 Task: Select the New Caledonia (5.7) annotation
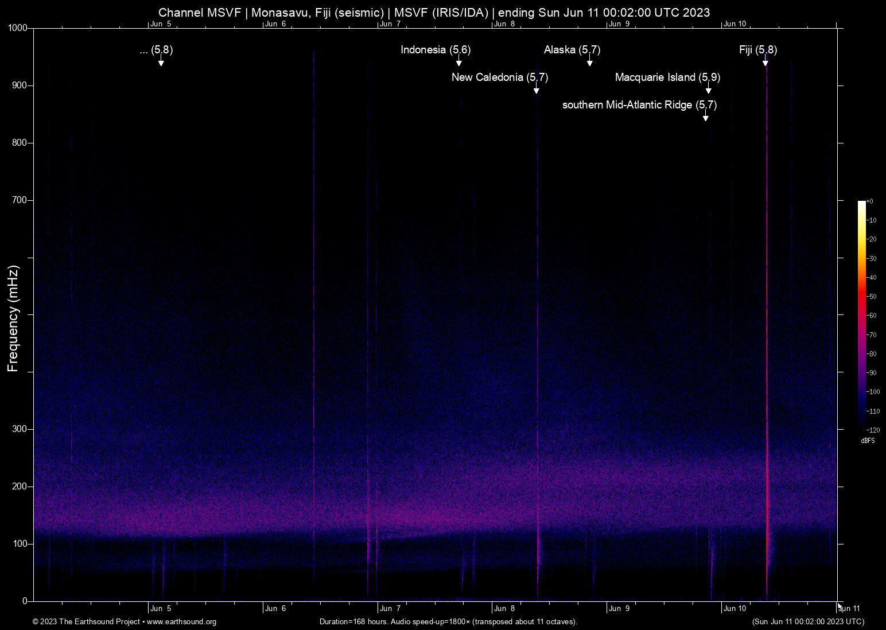499,77
